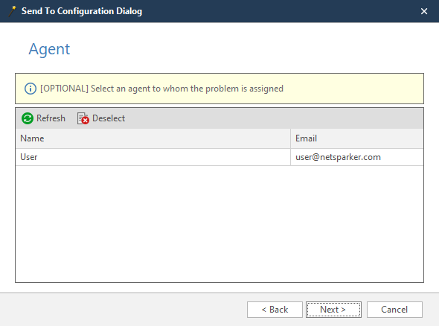Proceed with the Next button
Viewport: 439px width, 326px height.
333,310
